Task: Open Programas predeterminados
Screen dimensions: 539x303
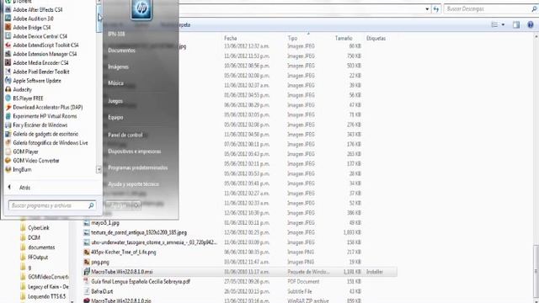Action: pos(138,167)
